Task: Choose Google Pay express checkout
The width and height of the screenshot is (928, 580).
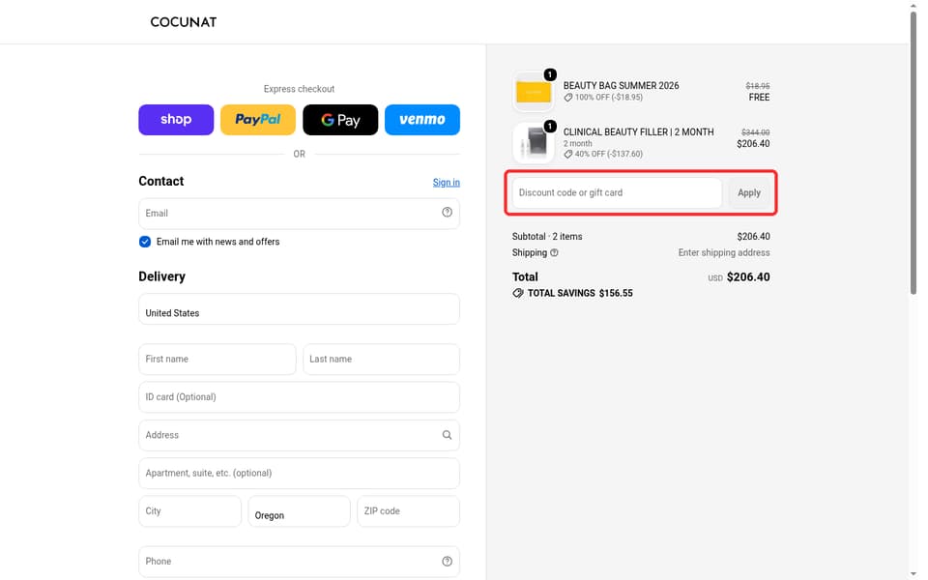Action: click(340, 120)
